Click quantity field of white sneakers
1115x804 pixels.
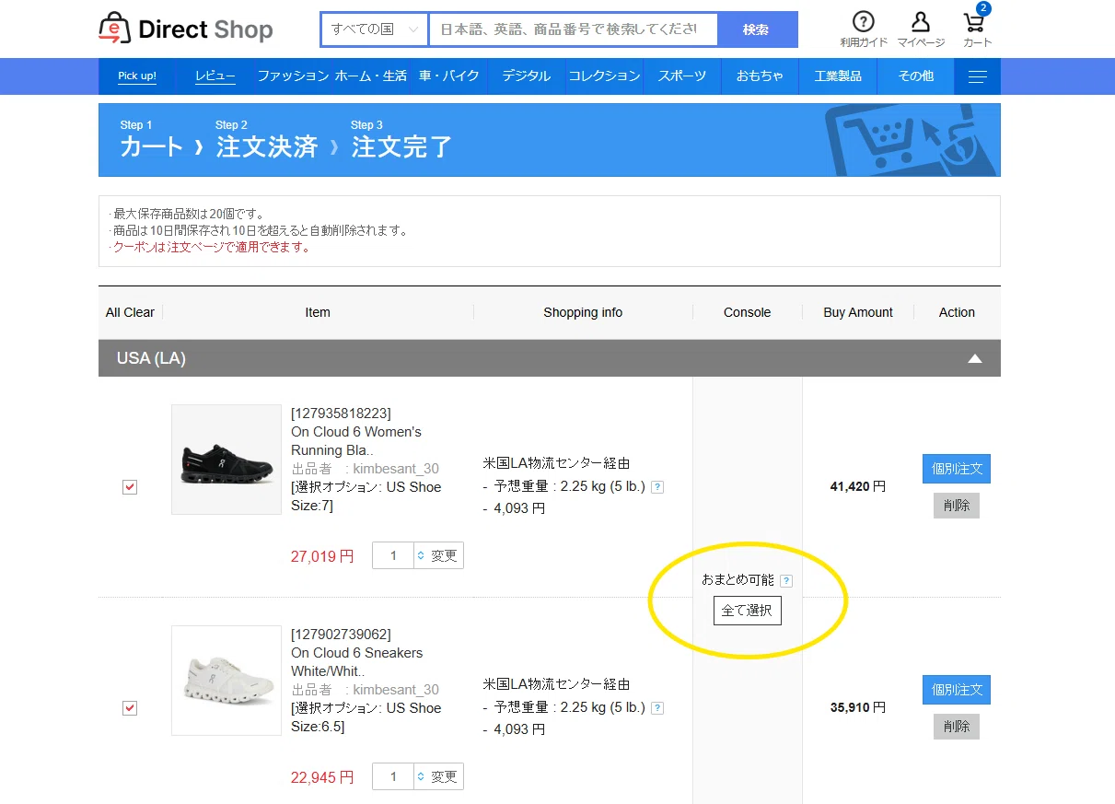click(x=394, y=777)
